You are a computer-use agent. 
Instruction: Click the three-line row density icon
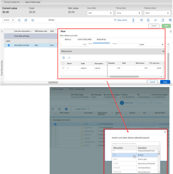tap(141, 20)
